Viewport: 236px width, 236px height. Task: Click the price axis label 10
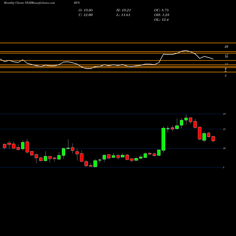click(224, 148)
